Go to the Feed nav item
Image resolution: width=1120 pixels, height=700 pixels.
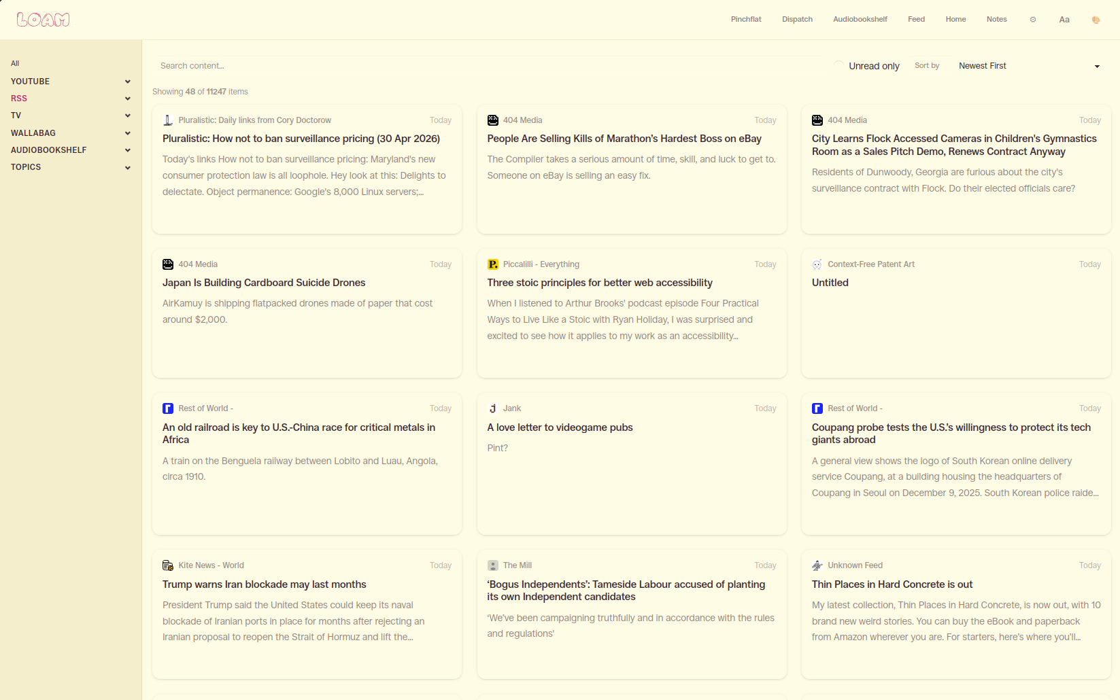(916, 20)
